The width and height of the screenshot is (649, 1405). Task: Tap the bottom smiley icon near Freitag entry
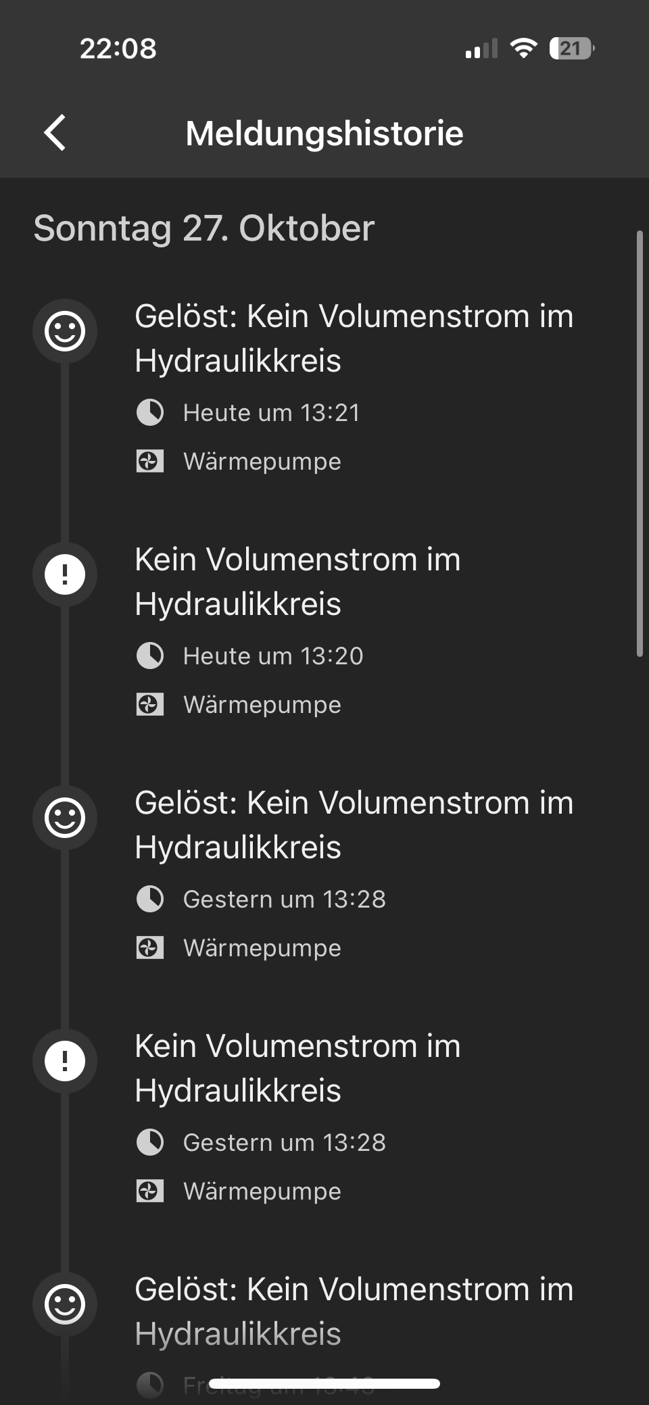(x=65, y=1304)
